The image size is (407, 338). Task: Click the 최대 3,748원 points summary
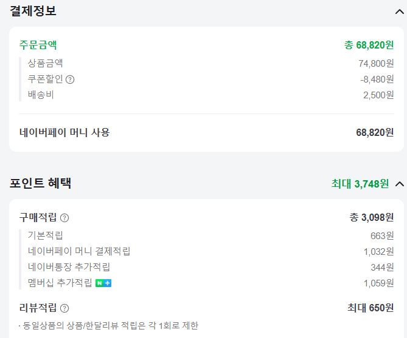click(360, 184)
